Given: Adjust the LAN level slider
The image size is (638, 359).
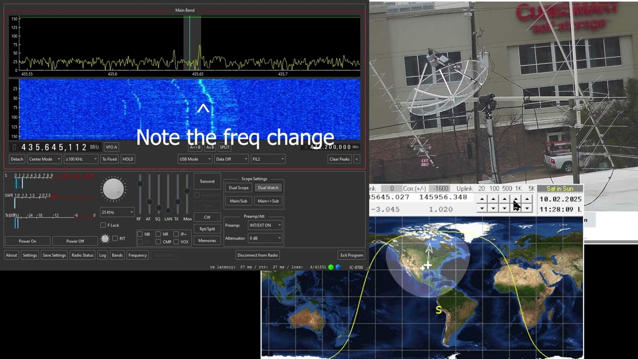Looking at the screenshot, I should 168,194.
